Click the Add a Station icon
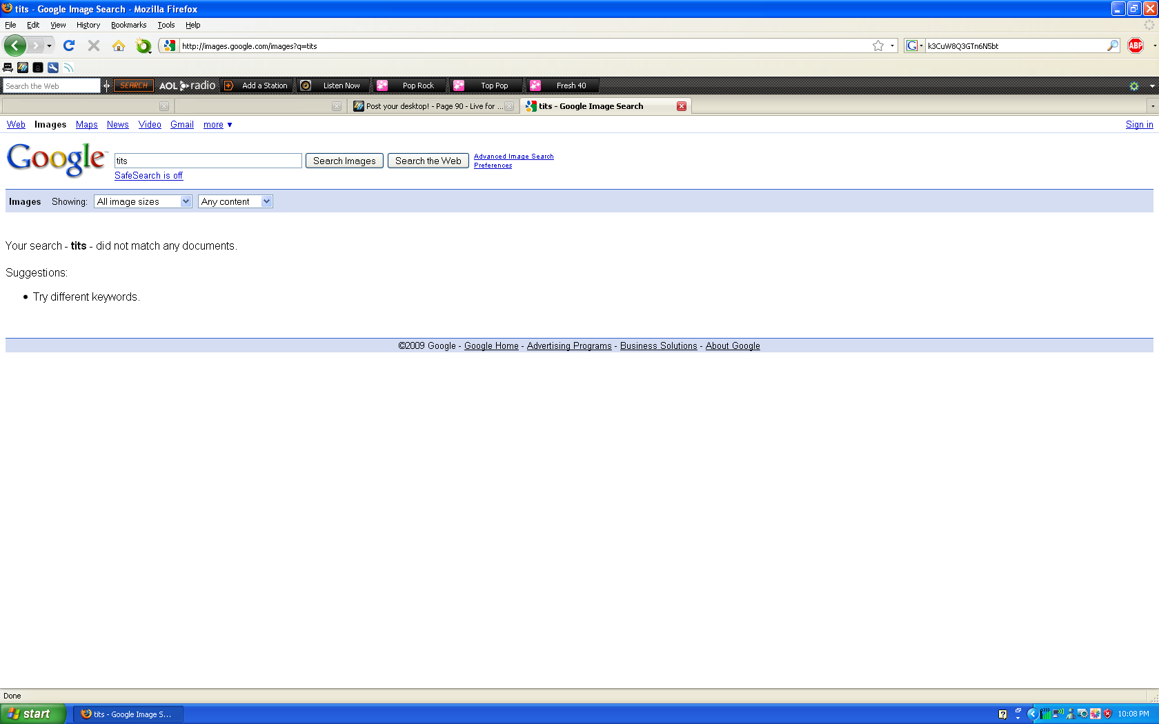 229,86
